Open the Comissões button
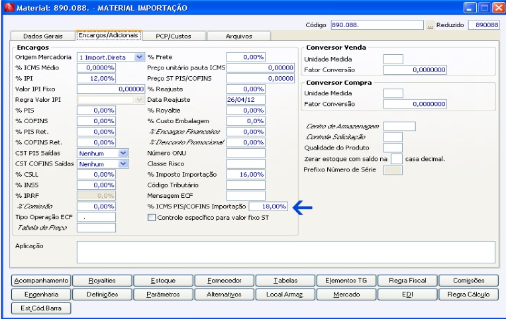Viewport: 506px width, 319px height. [x=468, y=281]
